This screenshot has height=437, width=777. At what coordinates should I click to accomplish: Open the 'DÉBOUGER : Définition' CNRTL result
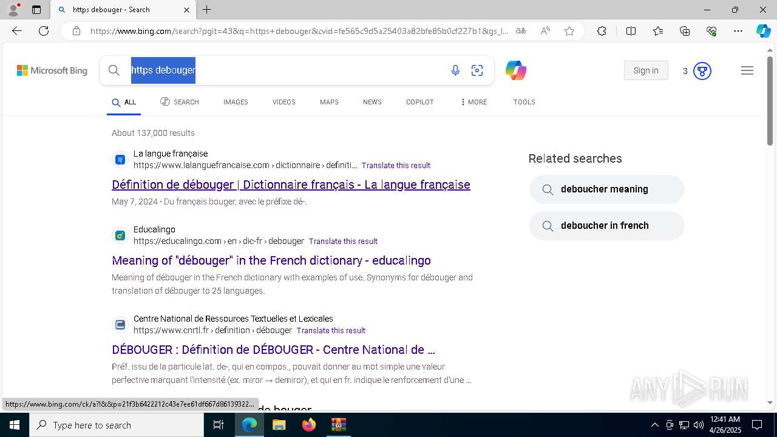(273, 350)
